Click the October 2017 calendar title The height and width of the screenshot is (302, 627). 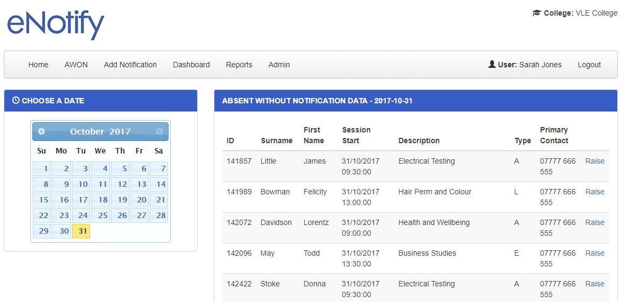tap(100, 131)
